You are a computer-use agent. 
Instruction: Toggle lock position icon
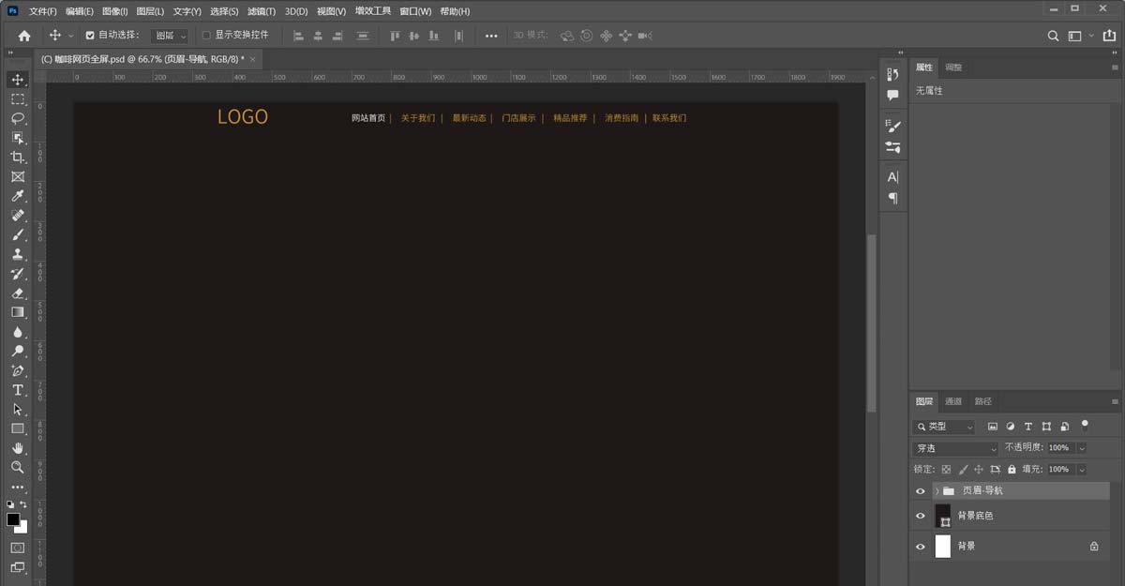tap(979, 469)
